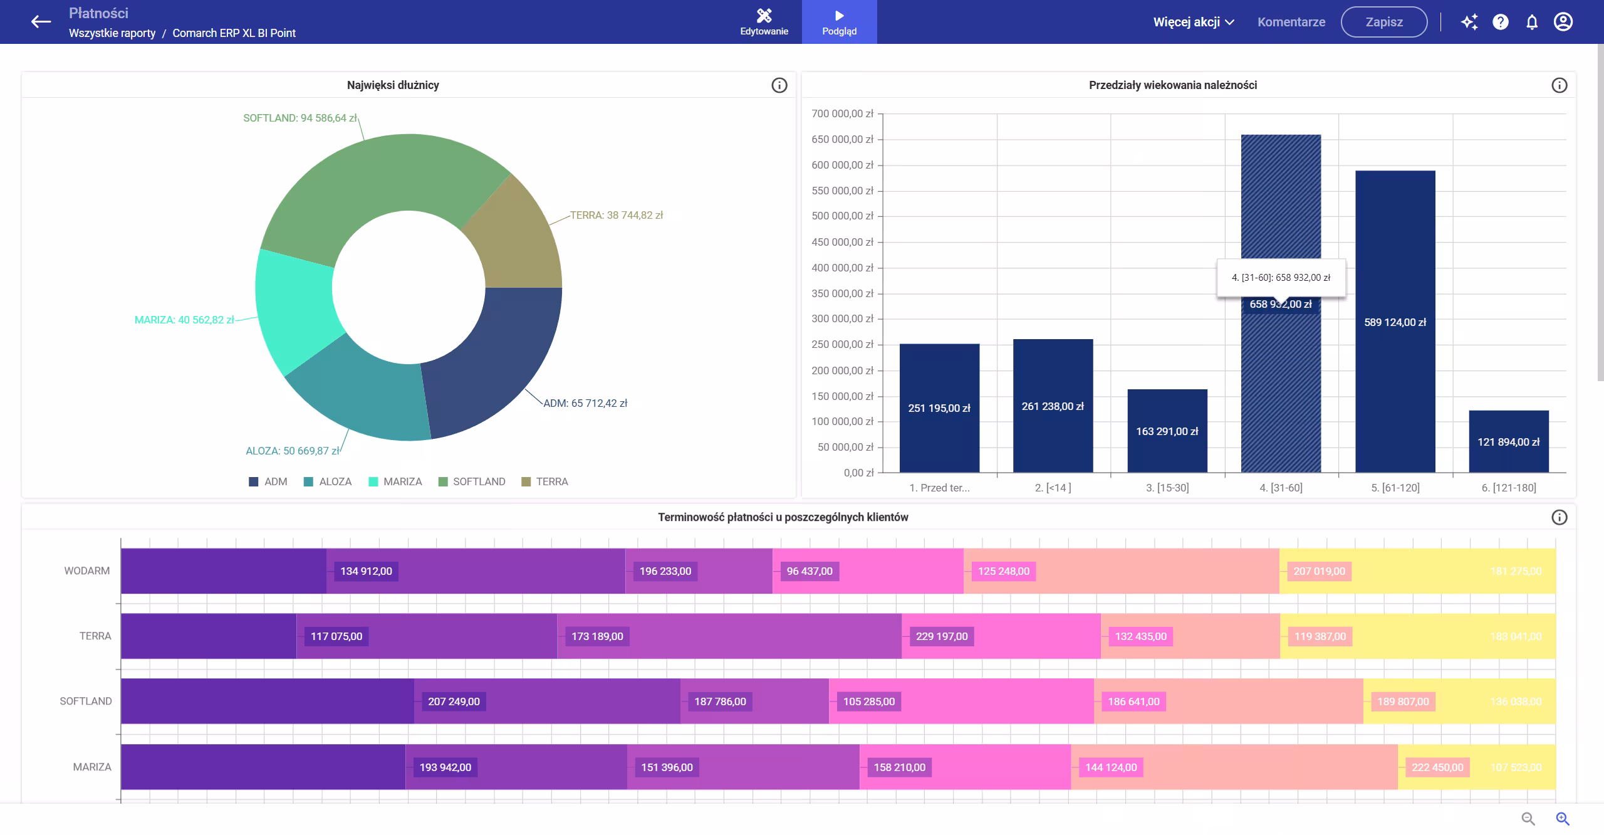
Task: Click the MARIZA: 40 562,82 zł donut label
Action: point(184,320)
